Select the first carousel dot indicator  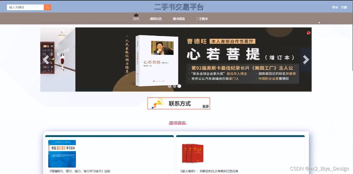tap(169, 86)
